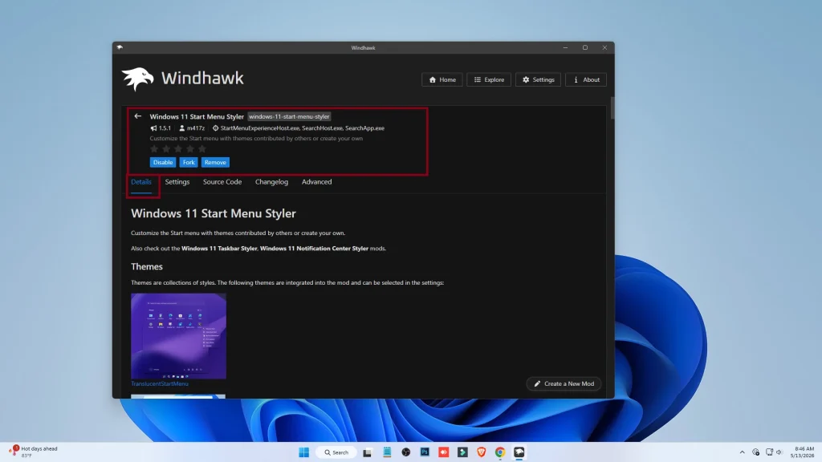Open the About page
This screenshot has height=462, width=822.
point(585,79)
